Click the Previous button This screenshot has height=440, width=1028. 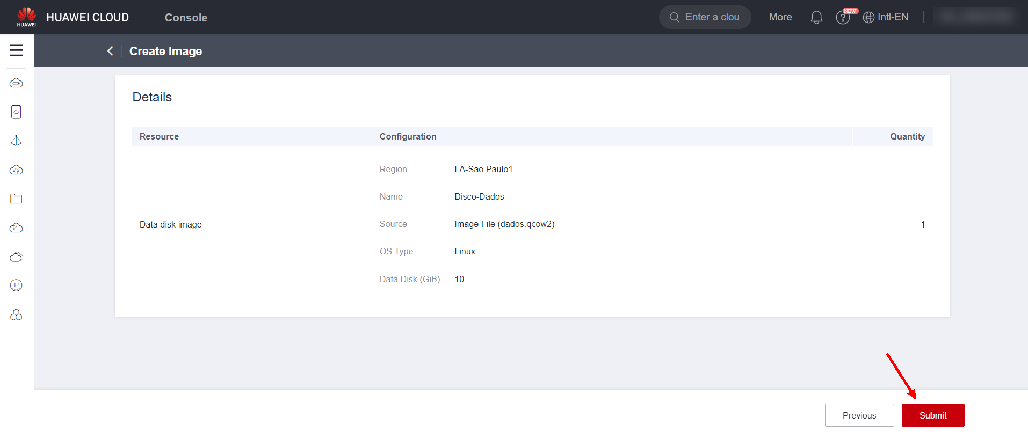[x=859, y=415]
